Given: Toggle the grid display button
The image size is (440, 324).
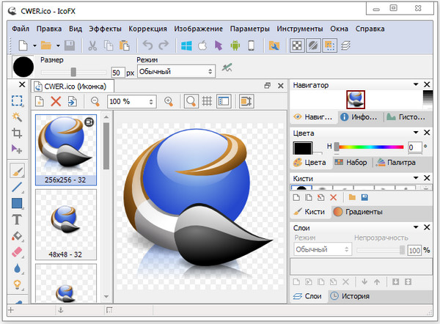Looking at the screenshot, I should coord(208,102).
